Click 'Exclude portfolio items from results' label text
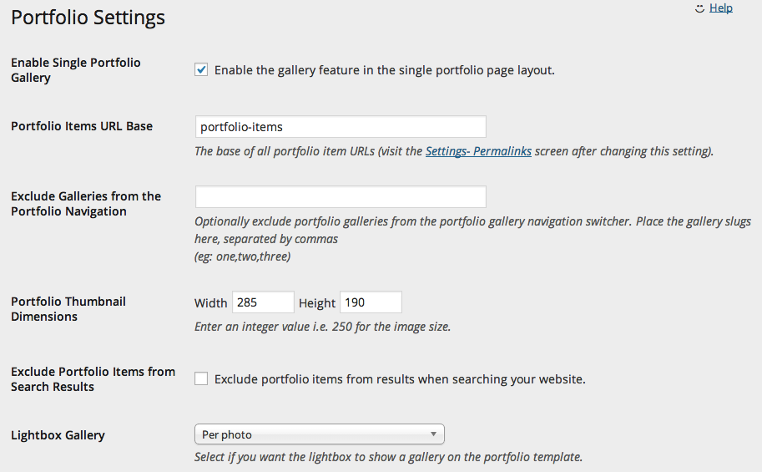The width and height of the screenshot is (762, 472). [x=400, y=379]
